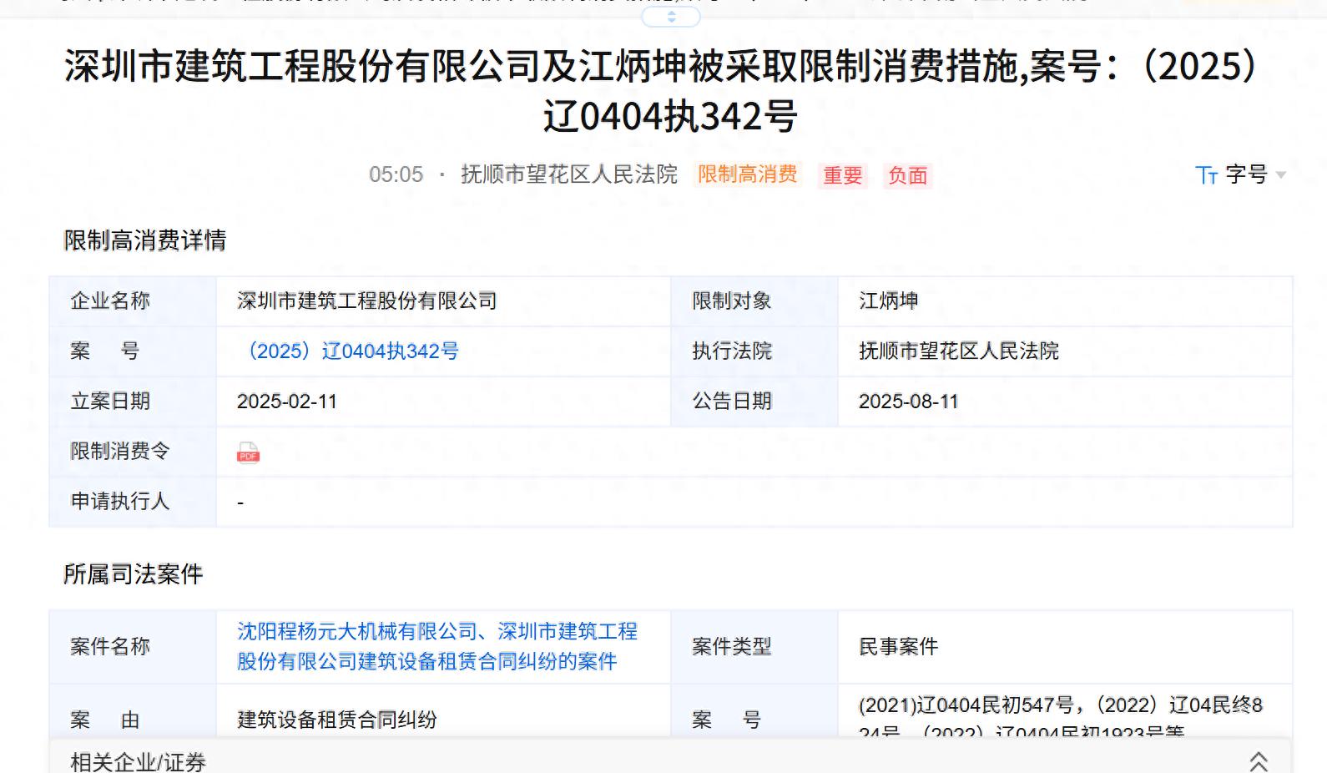Select the 所属司法案件 section heading
Image resolution: width=1327 pixels, height=773 pixels.
click(x=134, y=574)
